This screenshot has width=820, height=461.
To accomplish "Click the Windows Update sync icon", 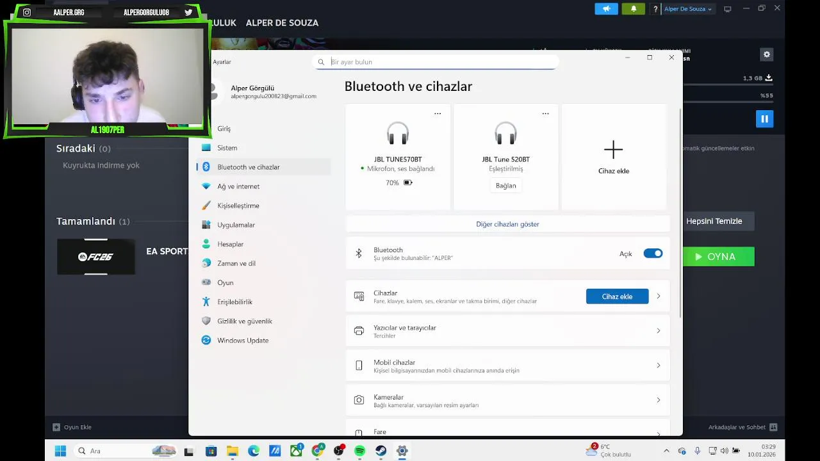I will pyautogui.click(x=206, y=340).
